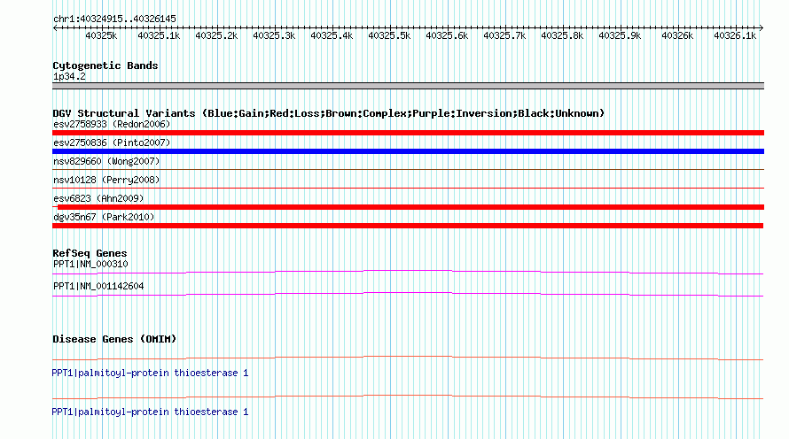Screen dimensions: 789x439
Task: Click the 40326k ruler tick label
Action: (x=677, y=35)
